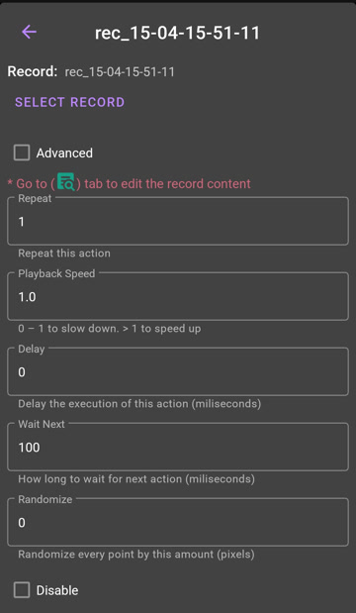This screenshot has width=356, height=613.
Task: Click the Advanced label text
Action: [x=64, y=153]
